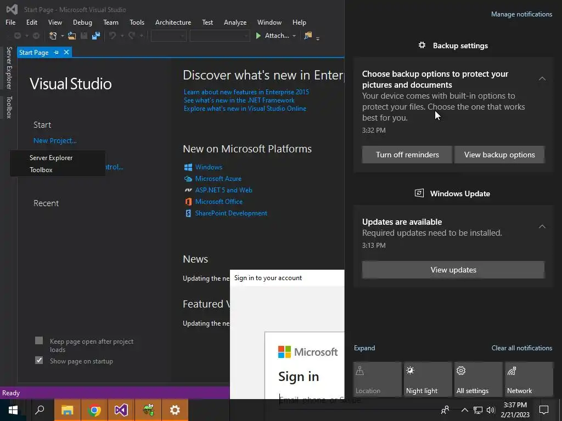The height and width of the screenshot is (421, 562).
Task: Open the toolbar options overflow arrow
Action: (x=318, y=38)
